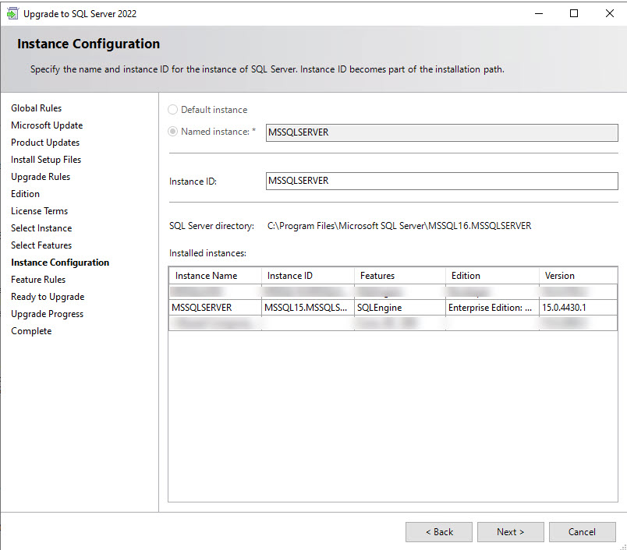Cancel the SQL Server upgrade
Screen dimensions: 627x550
[x=582, y=532]
